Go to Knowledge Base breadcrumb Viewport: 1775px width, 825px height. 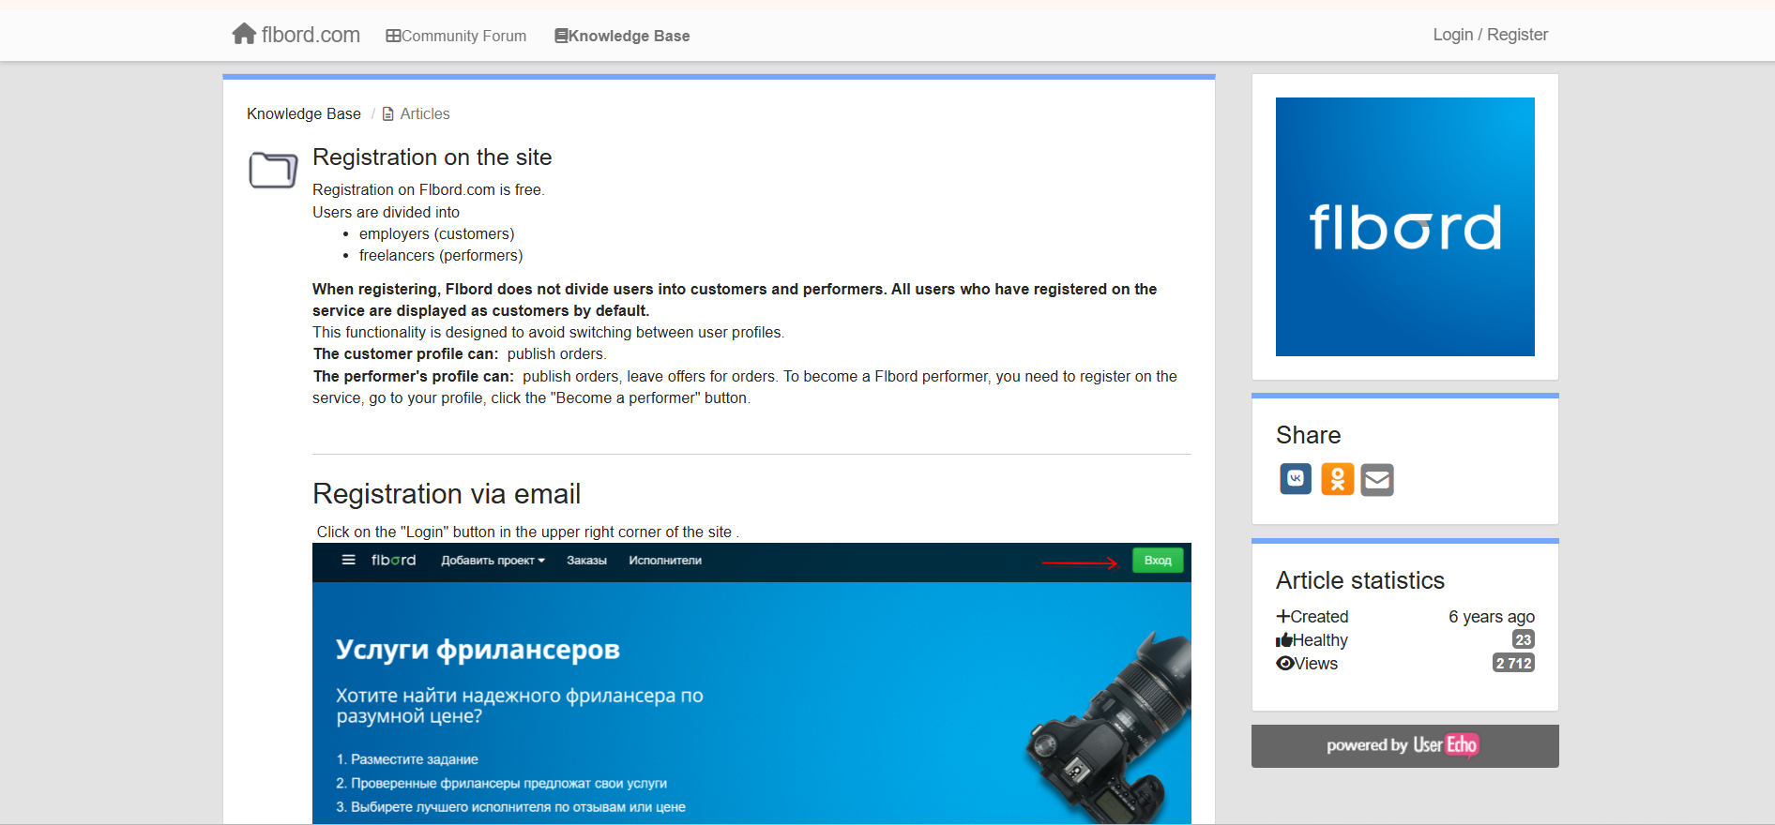coord(304,113)
